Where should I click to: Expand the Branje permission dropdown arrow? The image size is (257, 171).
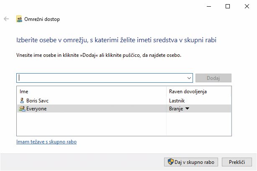(187, 108)
